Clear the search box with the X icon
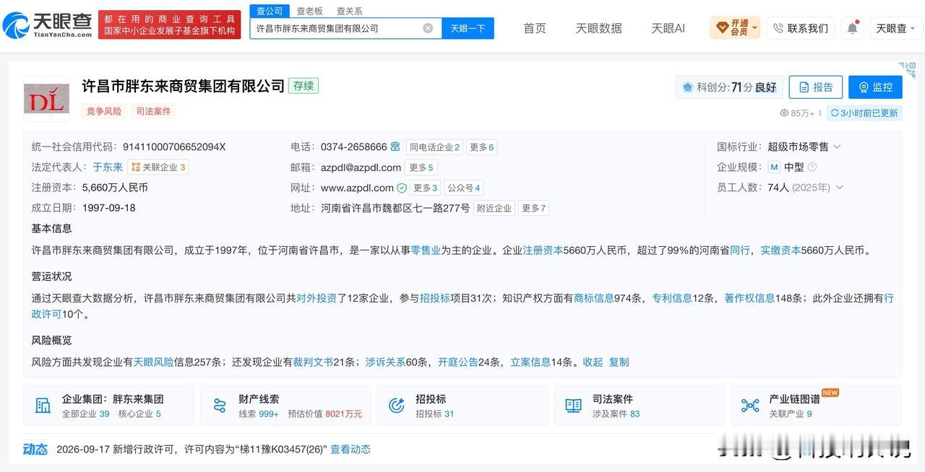This screenshot has height=472, width=925. click(428, 28)
